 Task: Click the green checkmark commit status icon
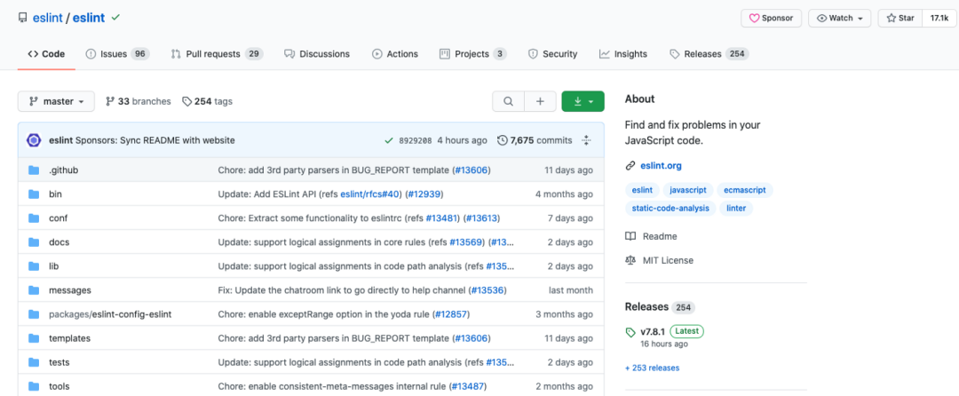(x=389, y=140)
